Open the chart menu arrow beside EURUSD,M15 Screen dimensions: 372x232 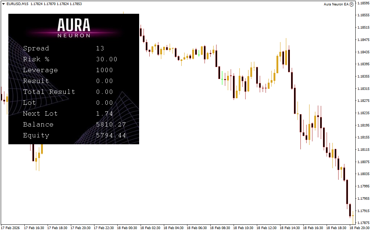pyautogui.click(x=3, y=4)
